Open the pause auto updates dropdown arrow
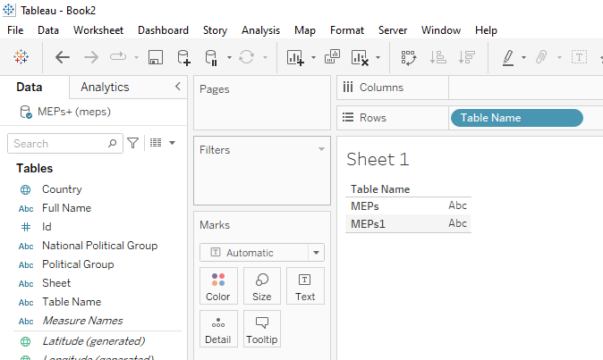 [x=229, y=57]
